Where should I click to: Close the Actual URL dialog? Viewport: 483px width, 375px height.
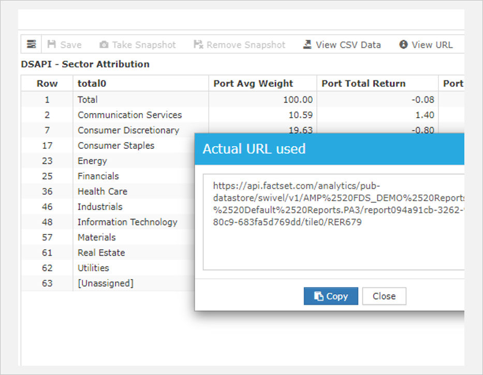coord(384,296)
